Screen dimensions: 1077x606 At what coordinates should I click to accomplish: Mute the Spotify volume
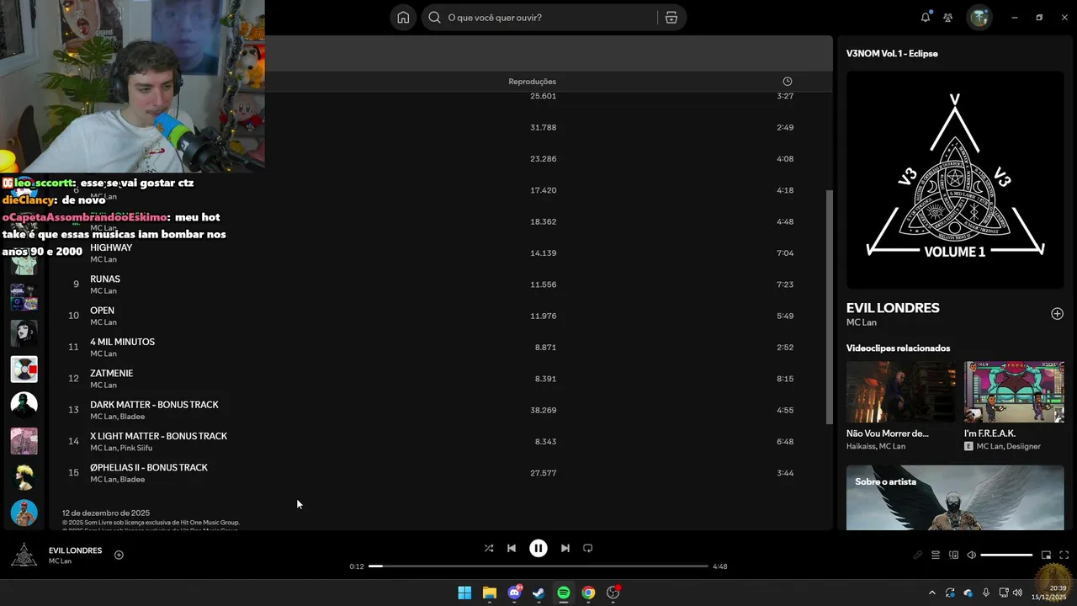coord(972,555)
